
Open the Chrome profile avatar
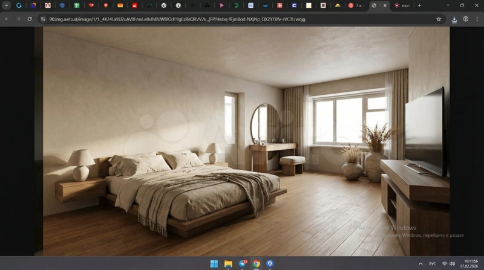pos(466,19)
